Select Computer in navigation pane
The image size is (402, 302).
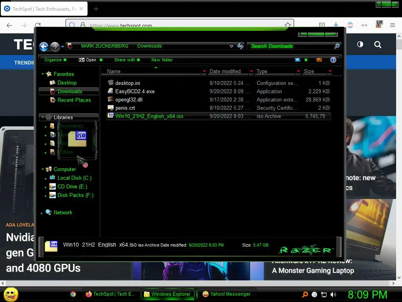point(65,169)
